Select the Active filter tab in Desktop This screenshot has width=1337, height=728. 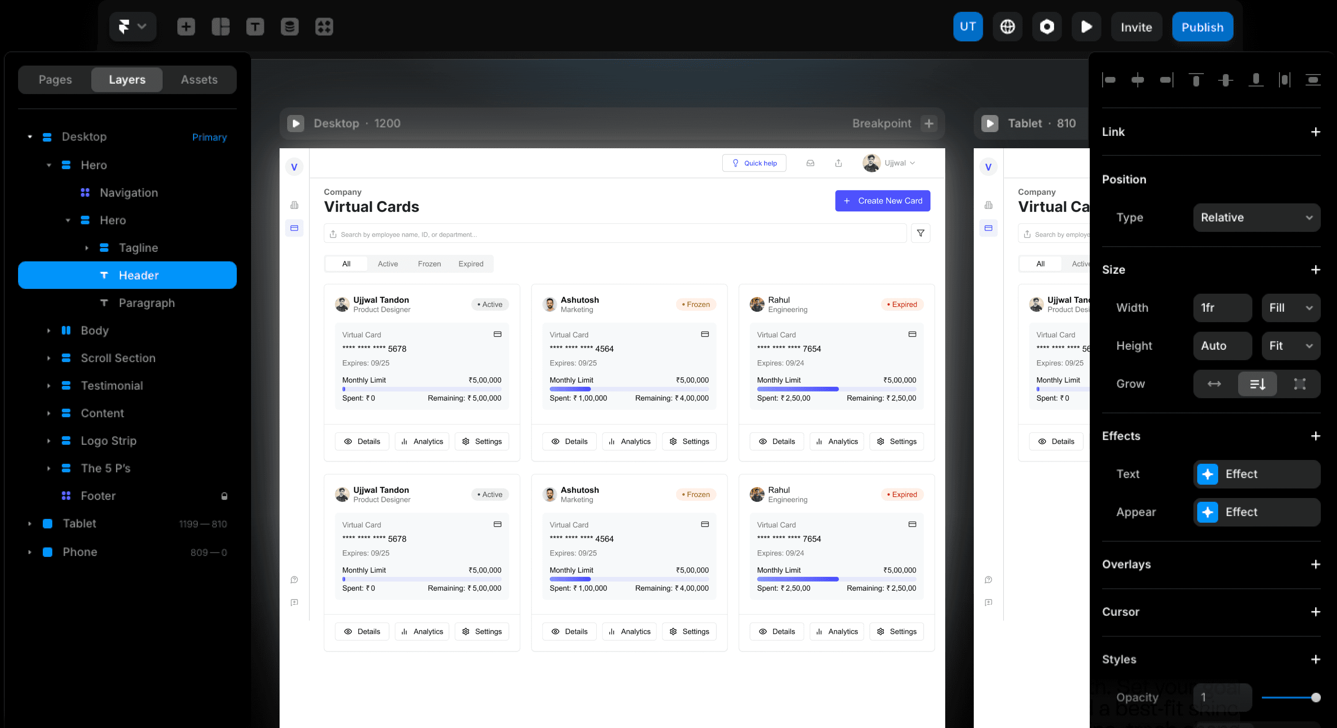[388, 264]
